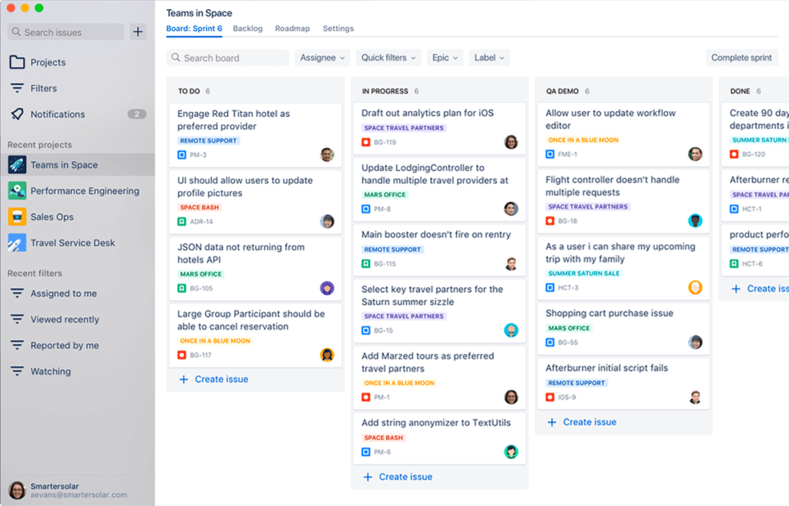
Task: Click the issue type icon for BG-119
Action: [366, 142]
